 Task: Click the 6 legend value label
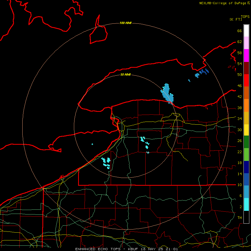[x=240, y=196]
